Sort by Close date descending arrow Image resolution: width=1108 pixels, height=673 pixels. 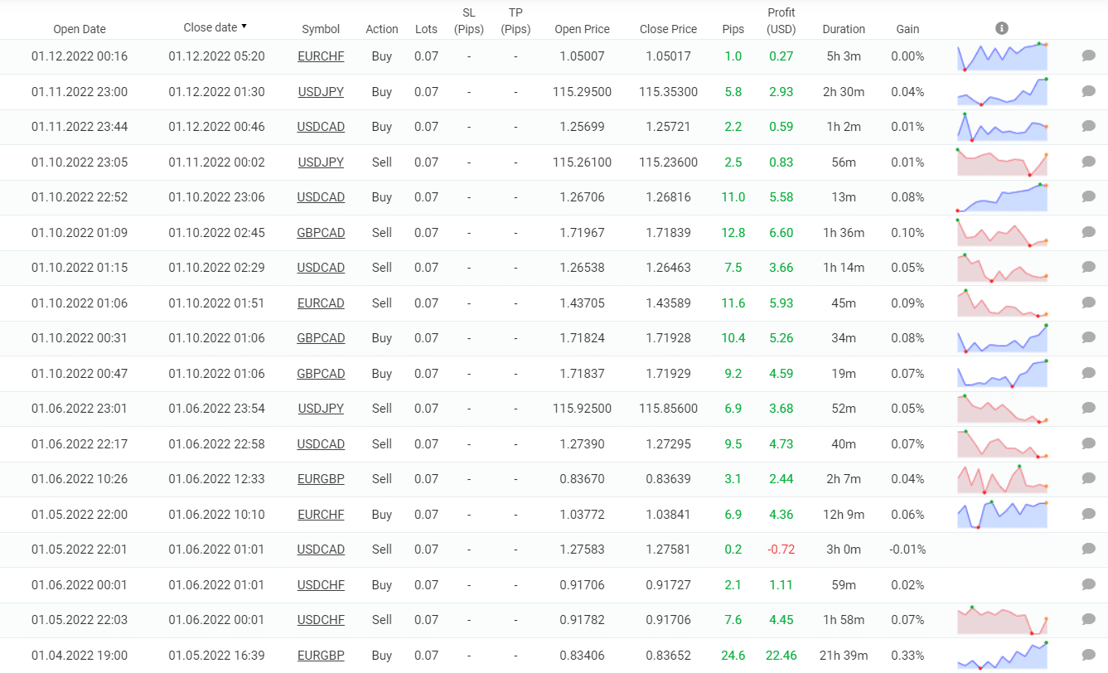(x=244, y=27)
